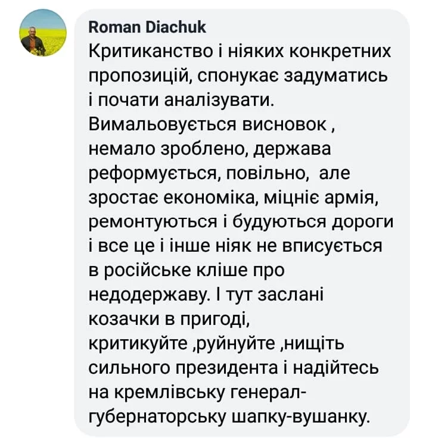The width and height of the screenshot is (429, 438).
Task: Click the word 'ремонтуються' in the comment
Action: [x=153, y=222]
